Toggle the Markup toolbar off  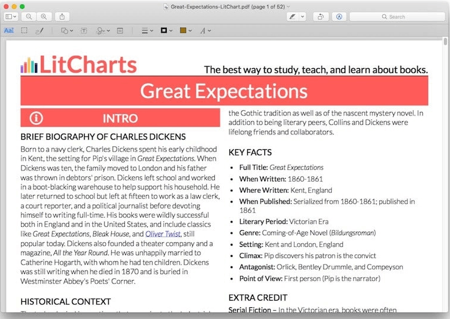[339, 17]
